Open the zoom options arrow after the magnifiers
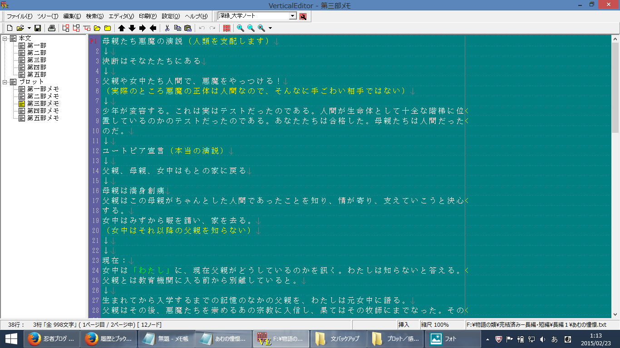Screen dimensions: 620x348 271,28
